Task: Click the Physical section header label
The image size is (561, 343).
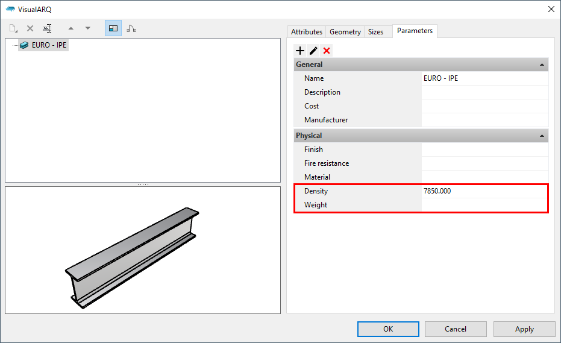Action: 309,136
